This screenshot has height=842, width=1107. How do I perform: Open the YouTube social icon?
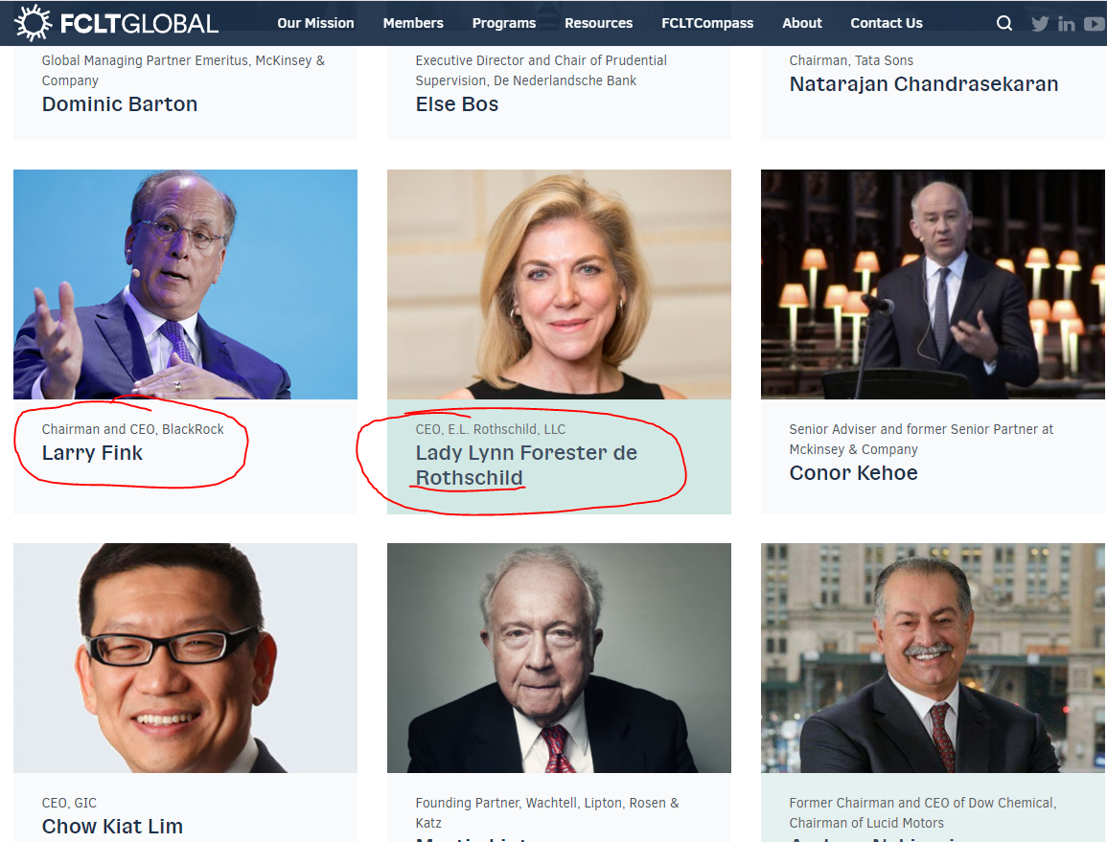(x=1095, y=24)
